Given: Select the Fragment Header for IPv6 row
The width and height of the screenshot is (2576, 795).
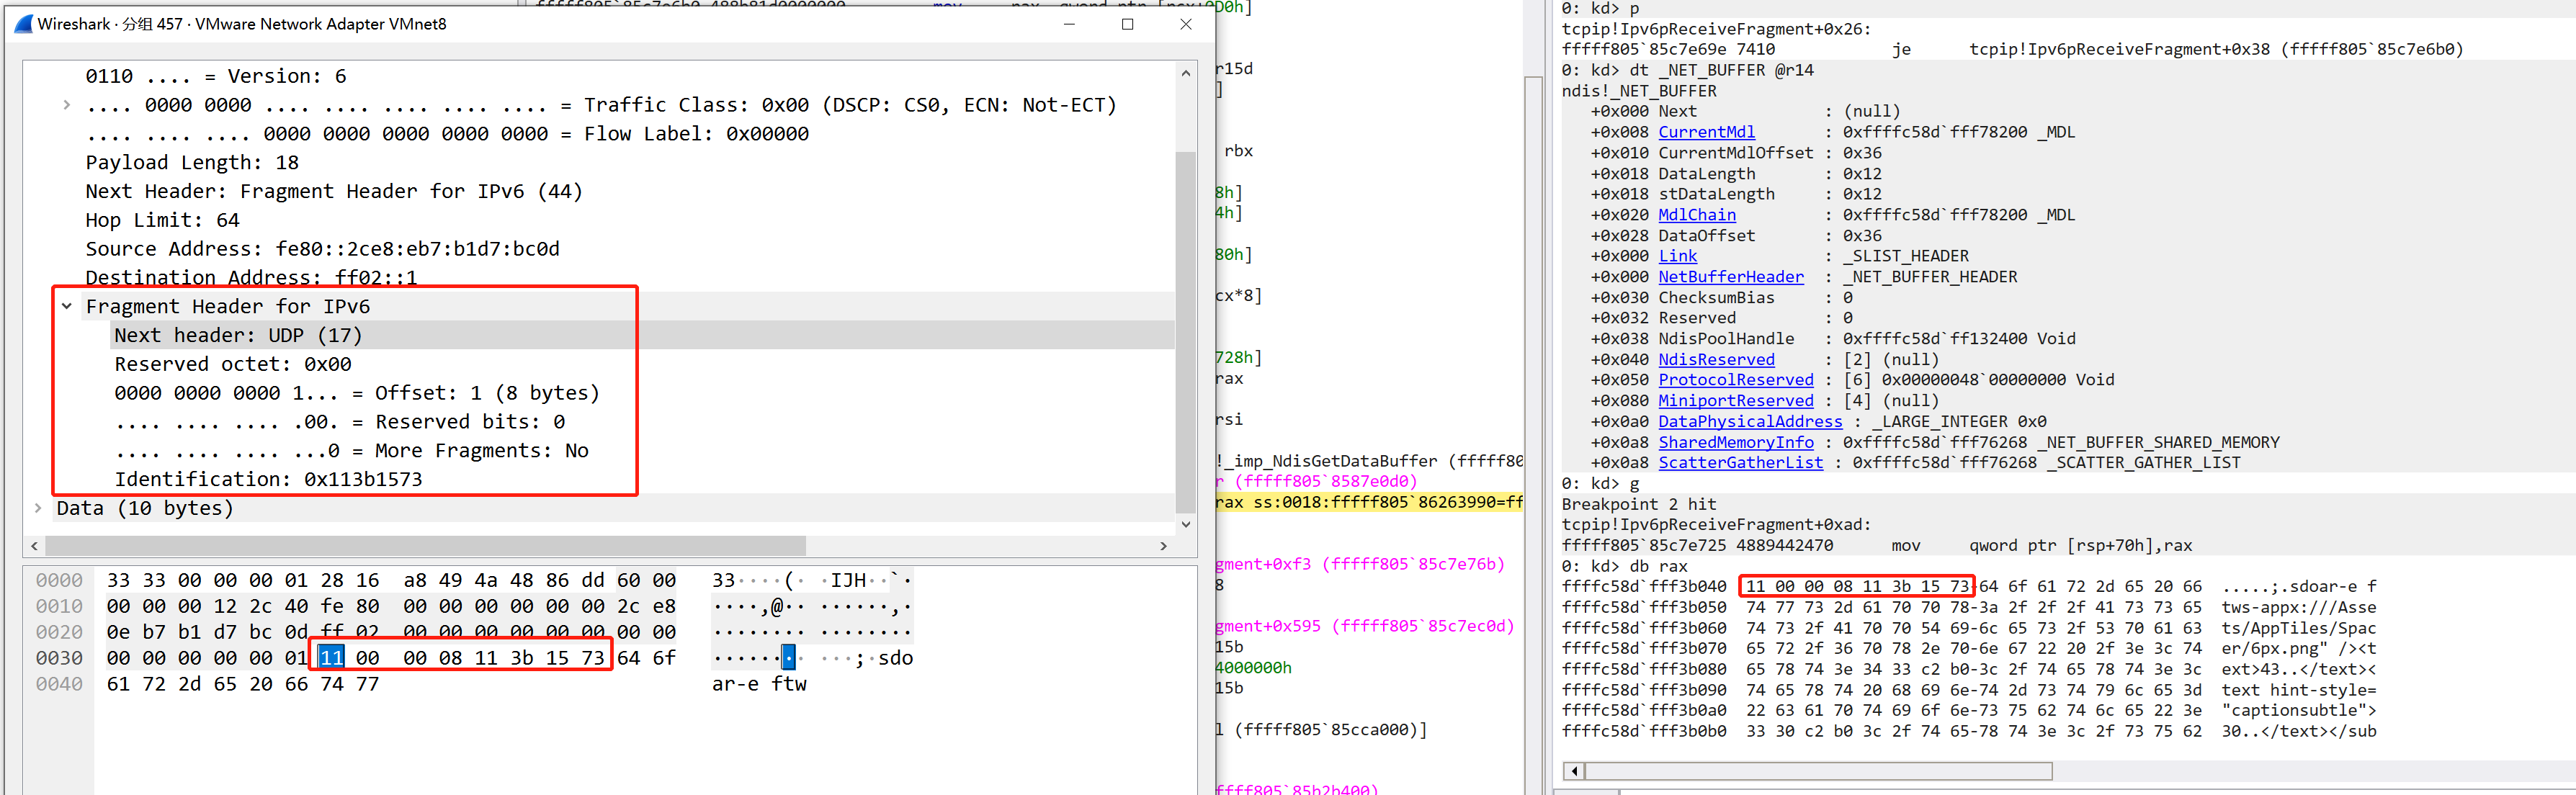Looking at the screenshot, I should coord(601,306).
